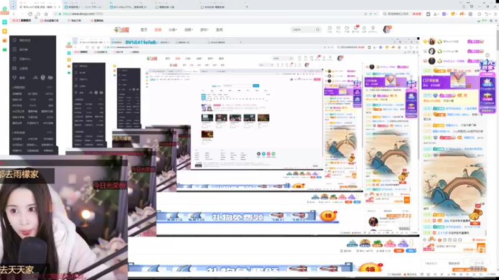Image resolution: width=499 pixels, height=280 pixels.
Task: Click the yellow icon in the browser sidebar
Action: point(4,31)
